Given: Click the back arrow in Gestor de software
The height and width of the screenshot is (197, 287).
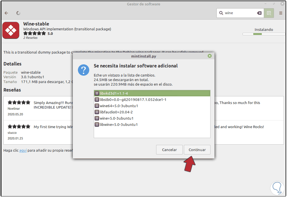Looking at the screenshot, I should point(7,13).
